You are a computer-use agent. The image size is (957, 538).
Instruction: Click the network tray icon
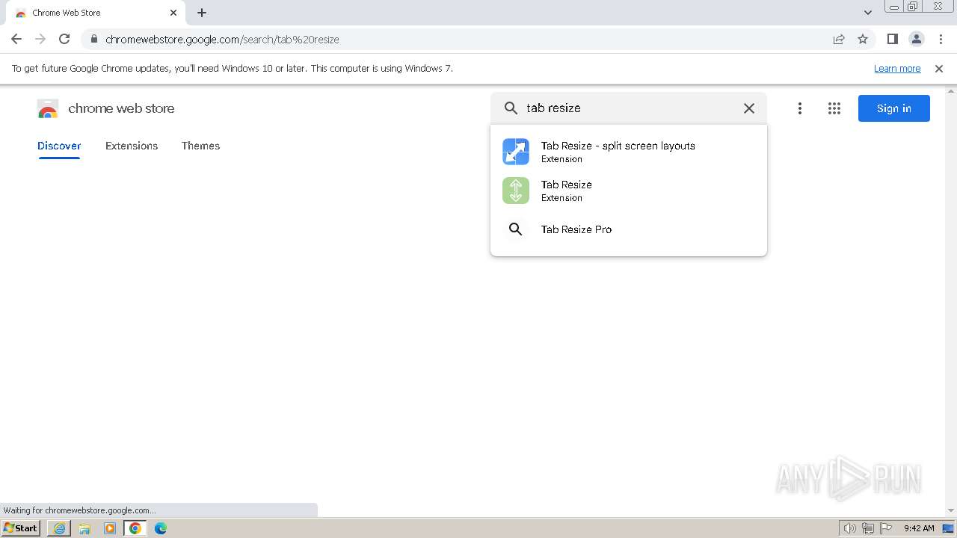(x=868, y=528)
